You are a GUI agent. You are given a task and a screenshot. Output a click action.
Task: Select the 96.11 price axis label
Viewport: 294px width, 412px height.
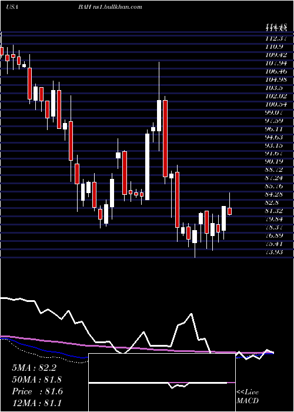point(275,129)
